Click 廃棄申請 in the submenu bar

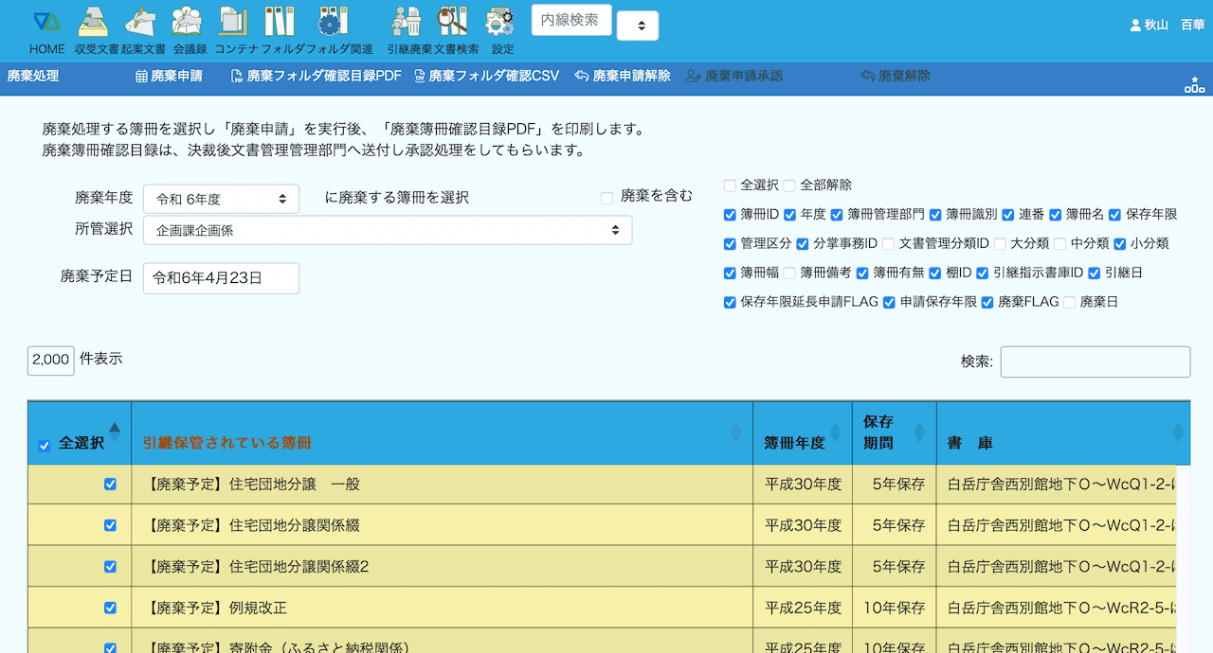point(170,76)
